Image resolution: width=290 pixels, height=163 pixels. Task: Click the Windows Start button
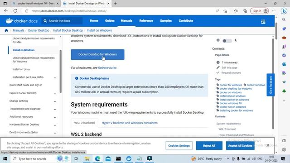[5, 159]
